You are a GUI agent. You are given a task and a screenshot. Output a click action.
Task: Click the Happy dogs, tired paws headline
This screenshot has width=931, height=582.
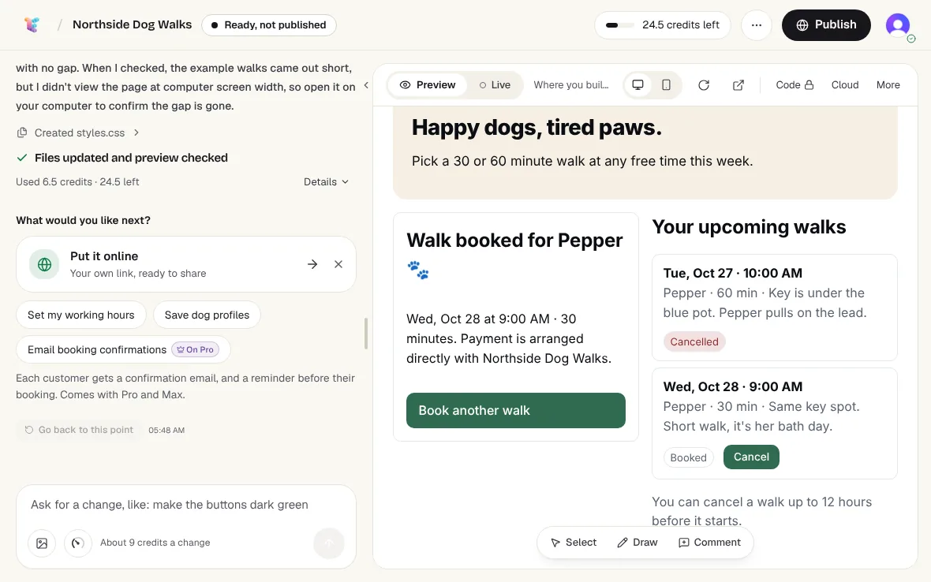[x=537, y=127]
